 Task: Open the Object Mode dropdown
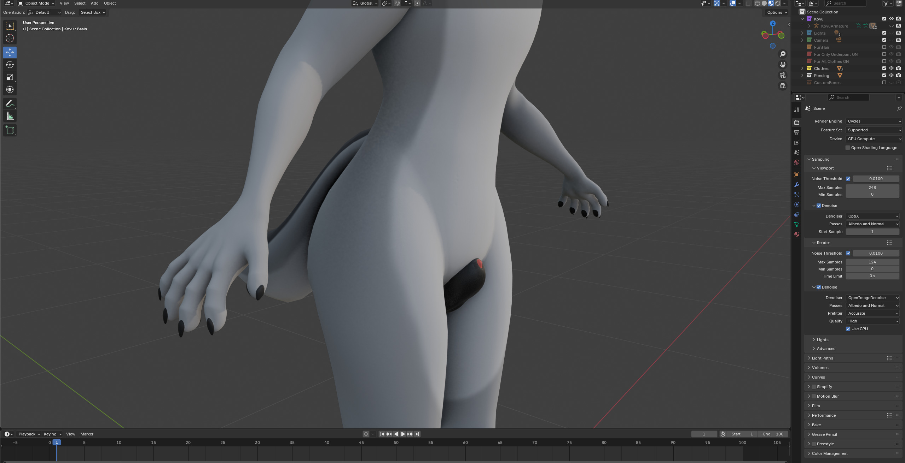36,3
